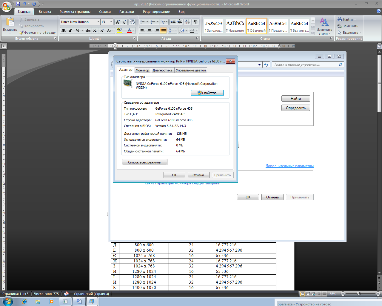The height and width of the screenshot is (306, 382).
Task: Click the numbered list icon
Action: click(x=153, y=22)
